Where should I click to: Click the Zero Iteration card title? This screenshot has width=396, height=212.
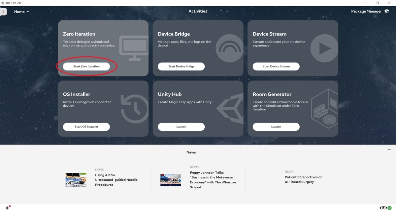point(79,34)
